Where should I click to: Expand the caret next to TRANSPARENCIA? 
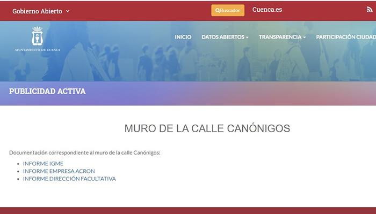click(x=304, y=37)
